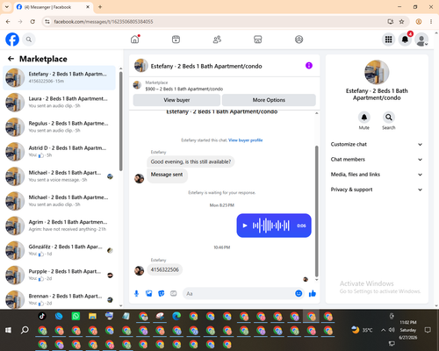439x351 pixels.
Task: Open Astrid D 2 Beds conversation
Action: click(59, 152)
